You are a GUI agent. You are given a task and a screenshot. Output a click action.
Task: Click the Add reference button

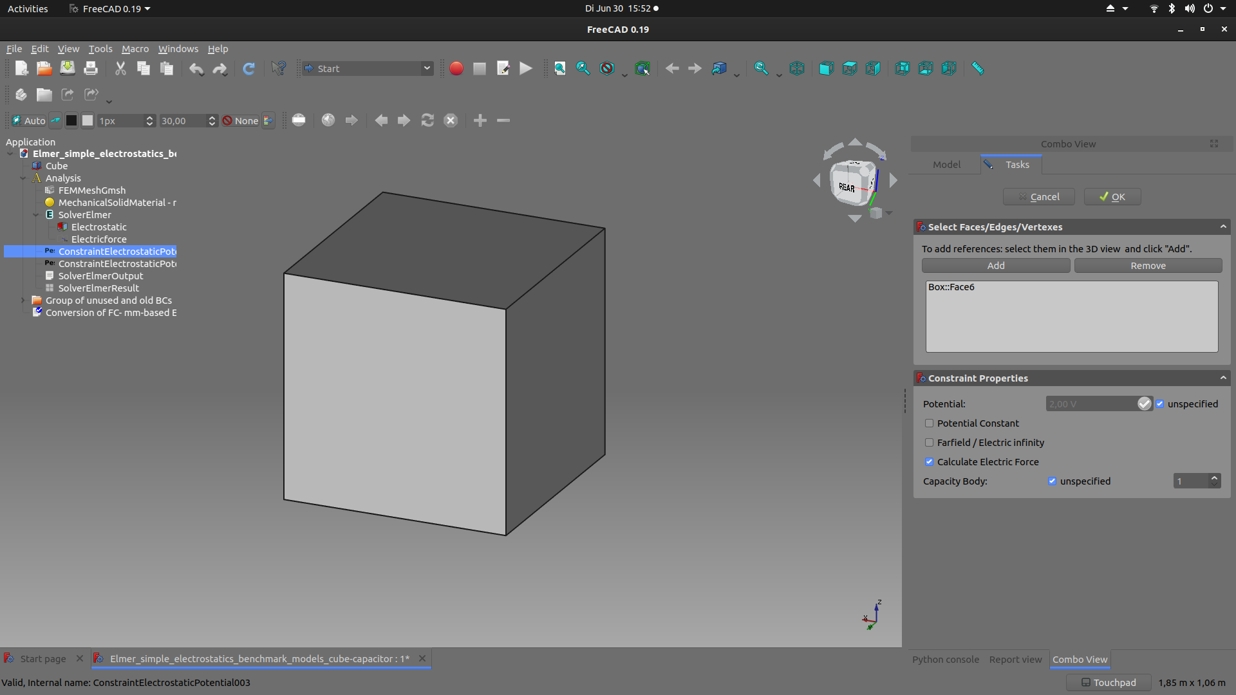point(995,266)
